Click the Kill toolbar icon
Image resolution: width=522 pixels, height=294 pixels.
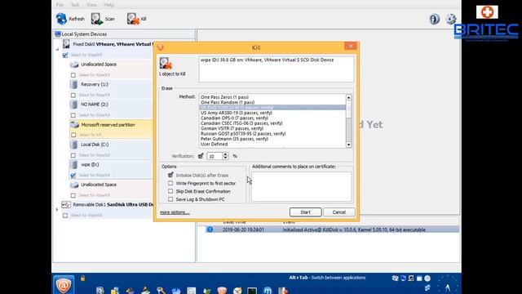[133, 19]
